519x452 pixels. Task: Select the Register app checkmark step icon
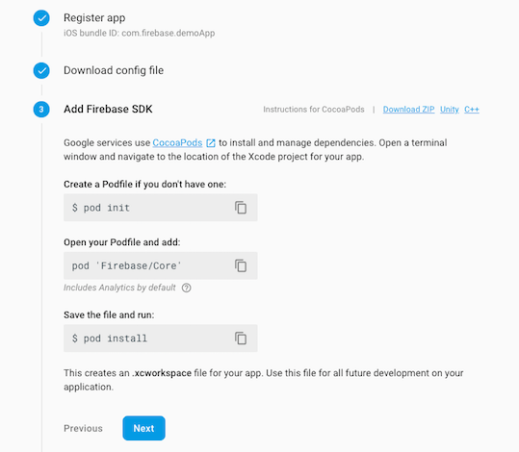[x=41, y=18]
